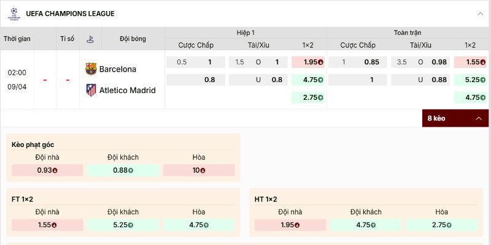491x245 pixels.
Task: Choose corner bet Đội khách odds 0.88
Action: [123, 170]
